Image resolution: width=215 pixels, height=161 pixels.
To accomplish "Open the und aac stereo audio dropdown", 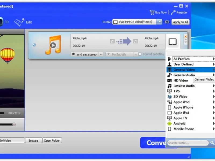I will (101, 54).
